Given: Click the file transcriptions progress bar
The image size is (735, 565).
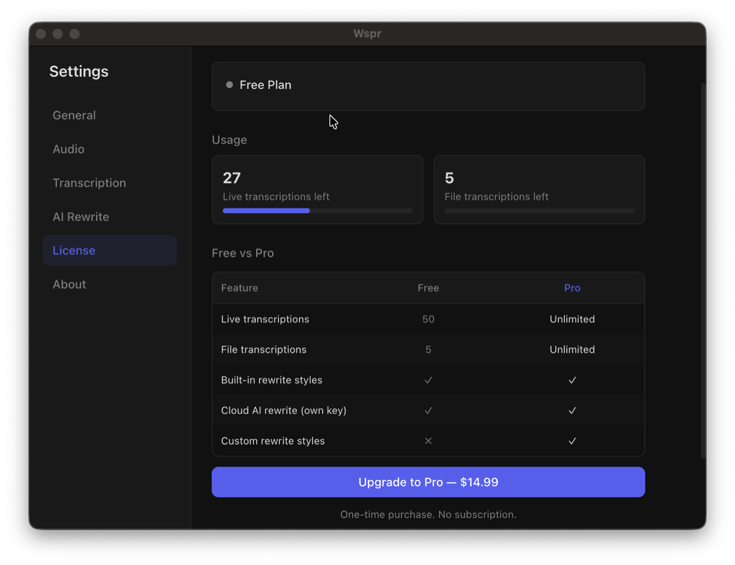Looking at the screenshot, I should pyautogui.click(x=539, y=211).
